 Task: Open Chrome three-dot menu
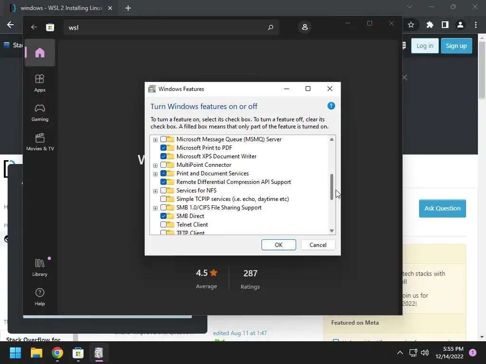pos(476,25)
